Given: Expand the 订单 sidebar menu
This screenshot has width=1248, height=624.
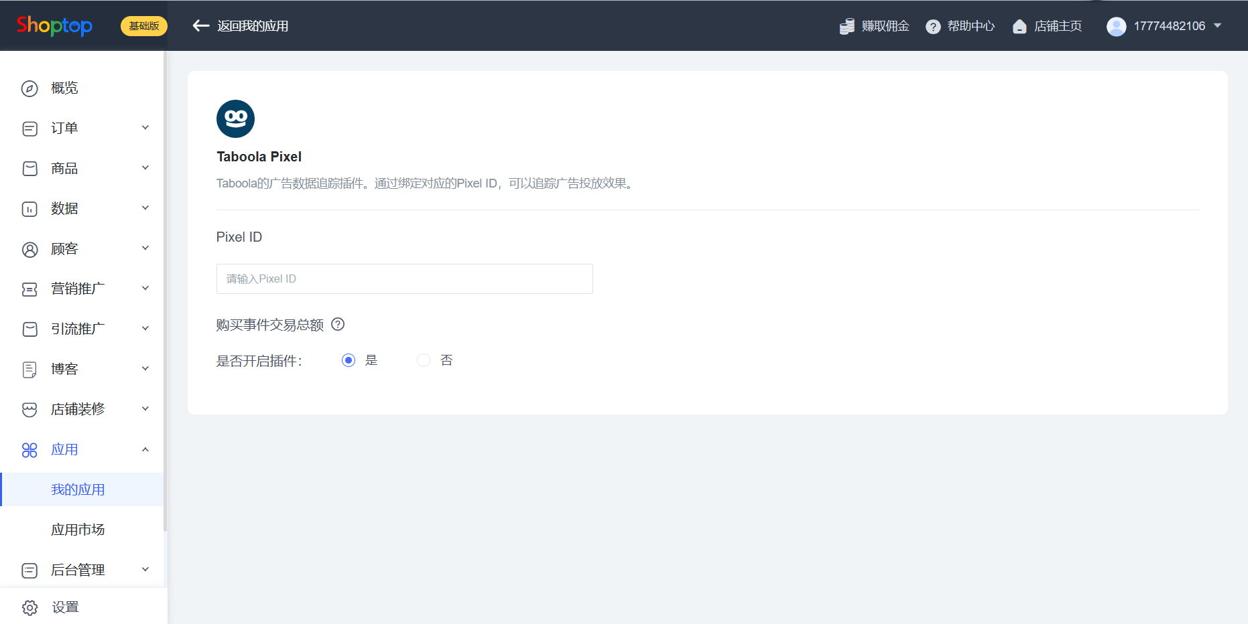Looking at the screenshot, I should [x=145, y=128].
